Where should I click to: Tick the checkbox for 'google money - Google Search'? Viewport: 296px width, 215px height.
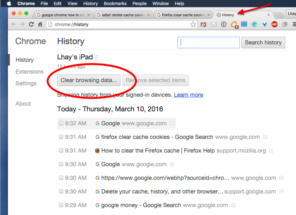(x=61, y=205)
